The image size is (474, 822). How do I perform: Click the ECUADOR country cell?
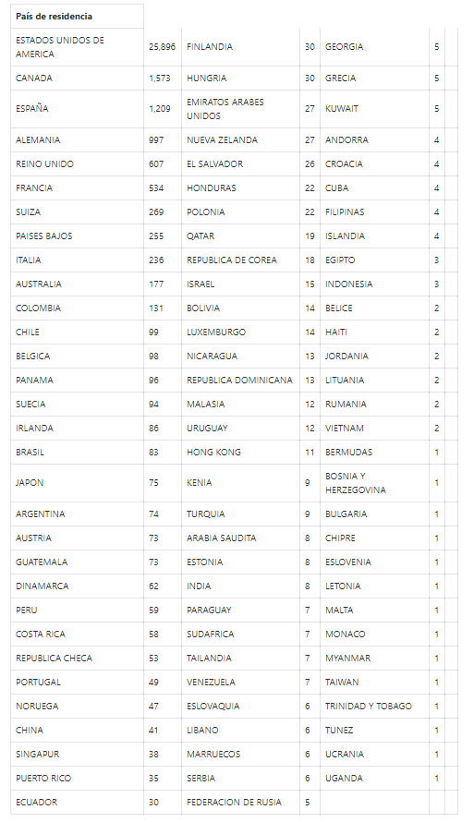pos(77,802)
